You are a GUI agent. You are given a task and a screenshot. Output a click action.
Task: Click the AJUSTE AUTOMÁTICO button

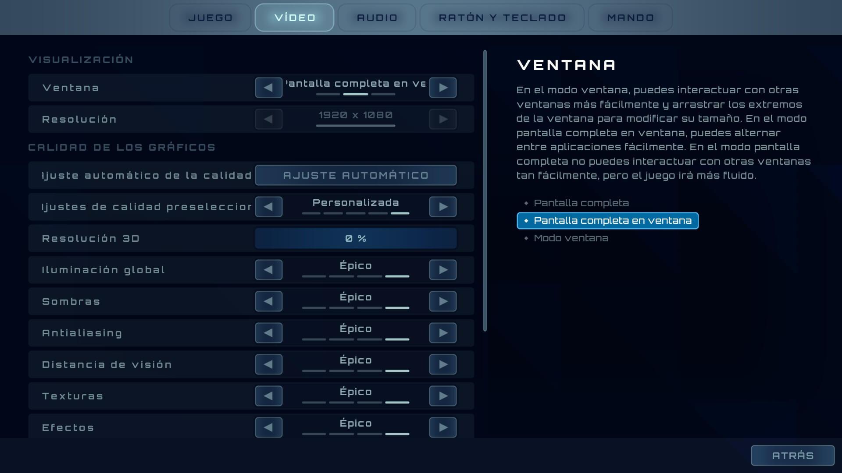pyautogui.click(x=356, y=175)
